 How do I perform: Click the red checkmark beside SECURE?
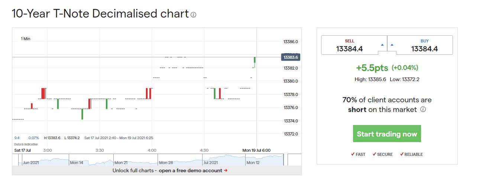374,154
